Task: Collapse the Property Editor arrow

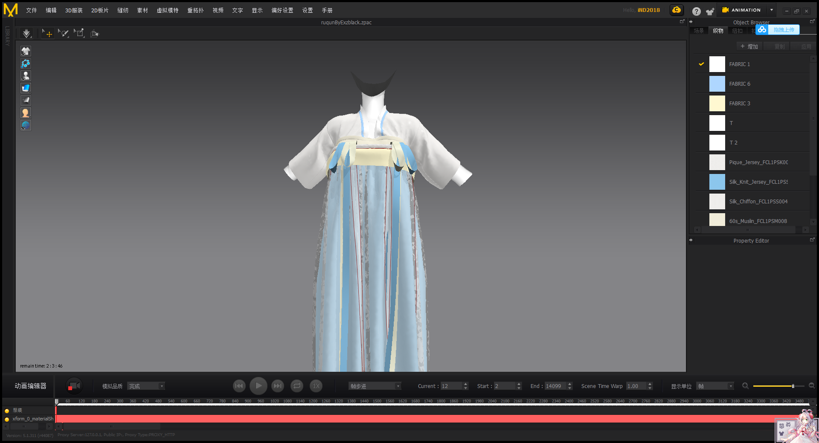Action: 691,240
